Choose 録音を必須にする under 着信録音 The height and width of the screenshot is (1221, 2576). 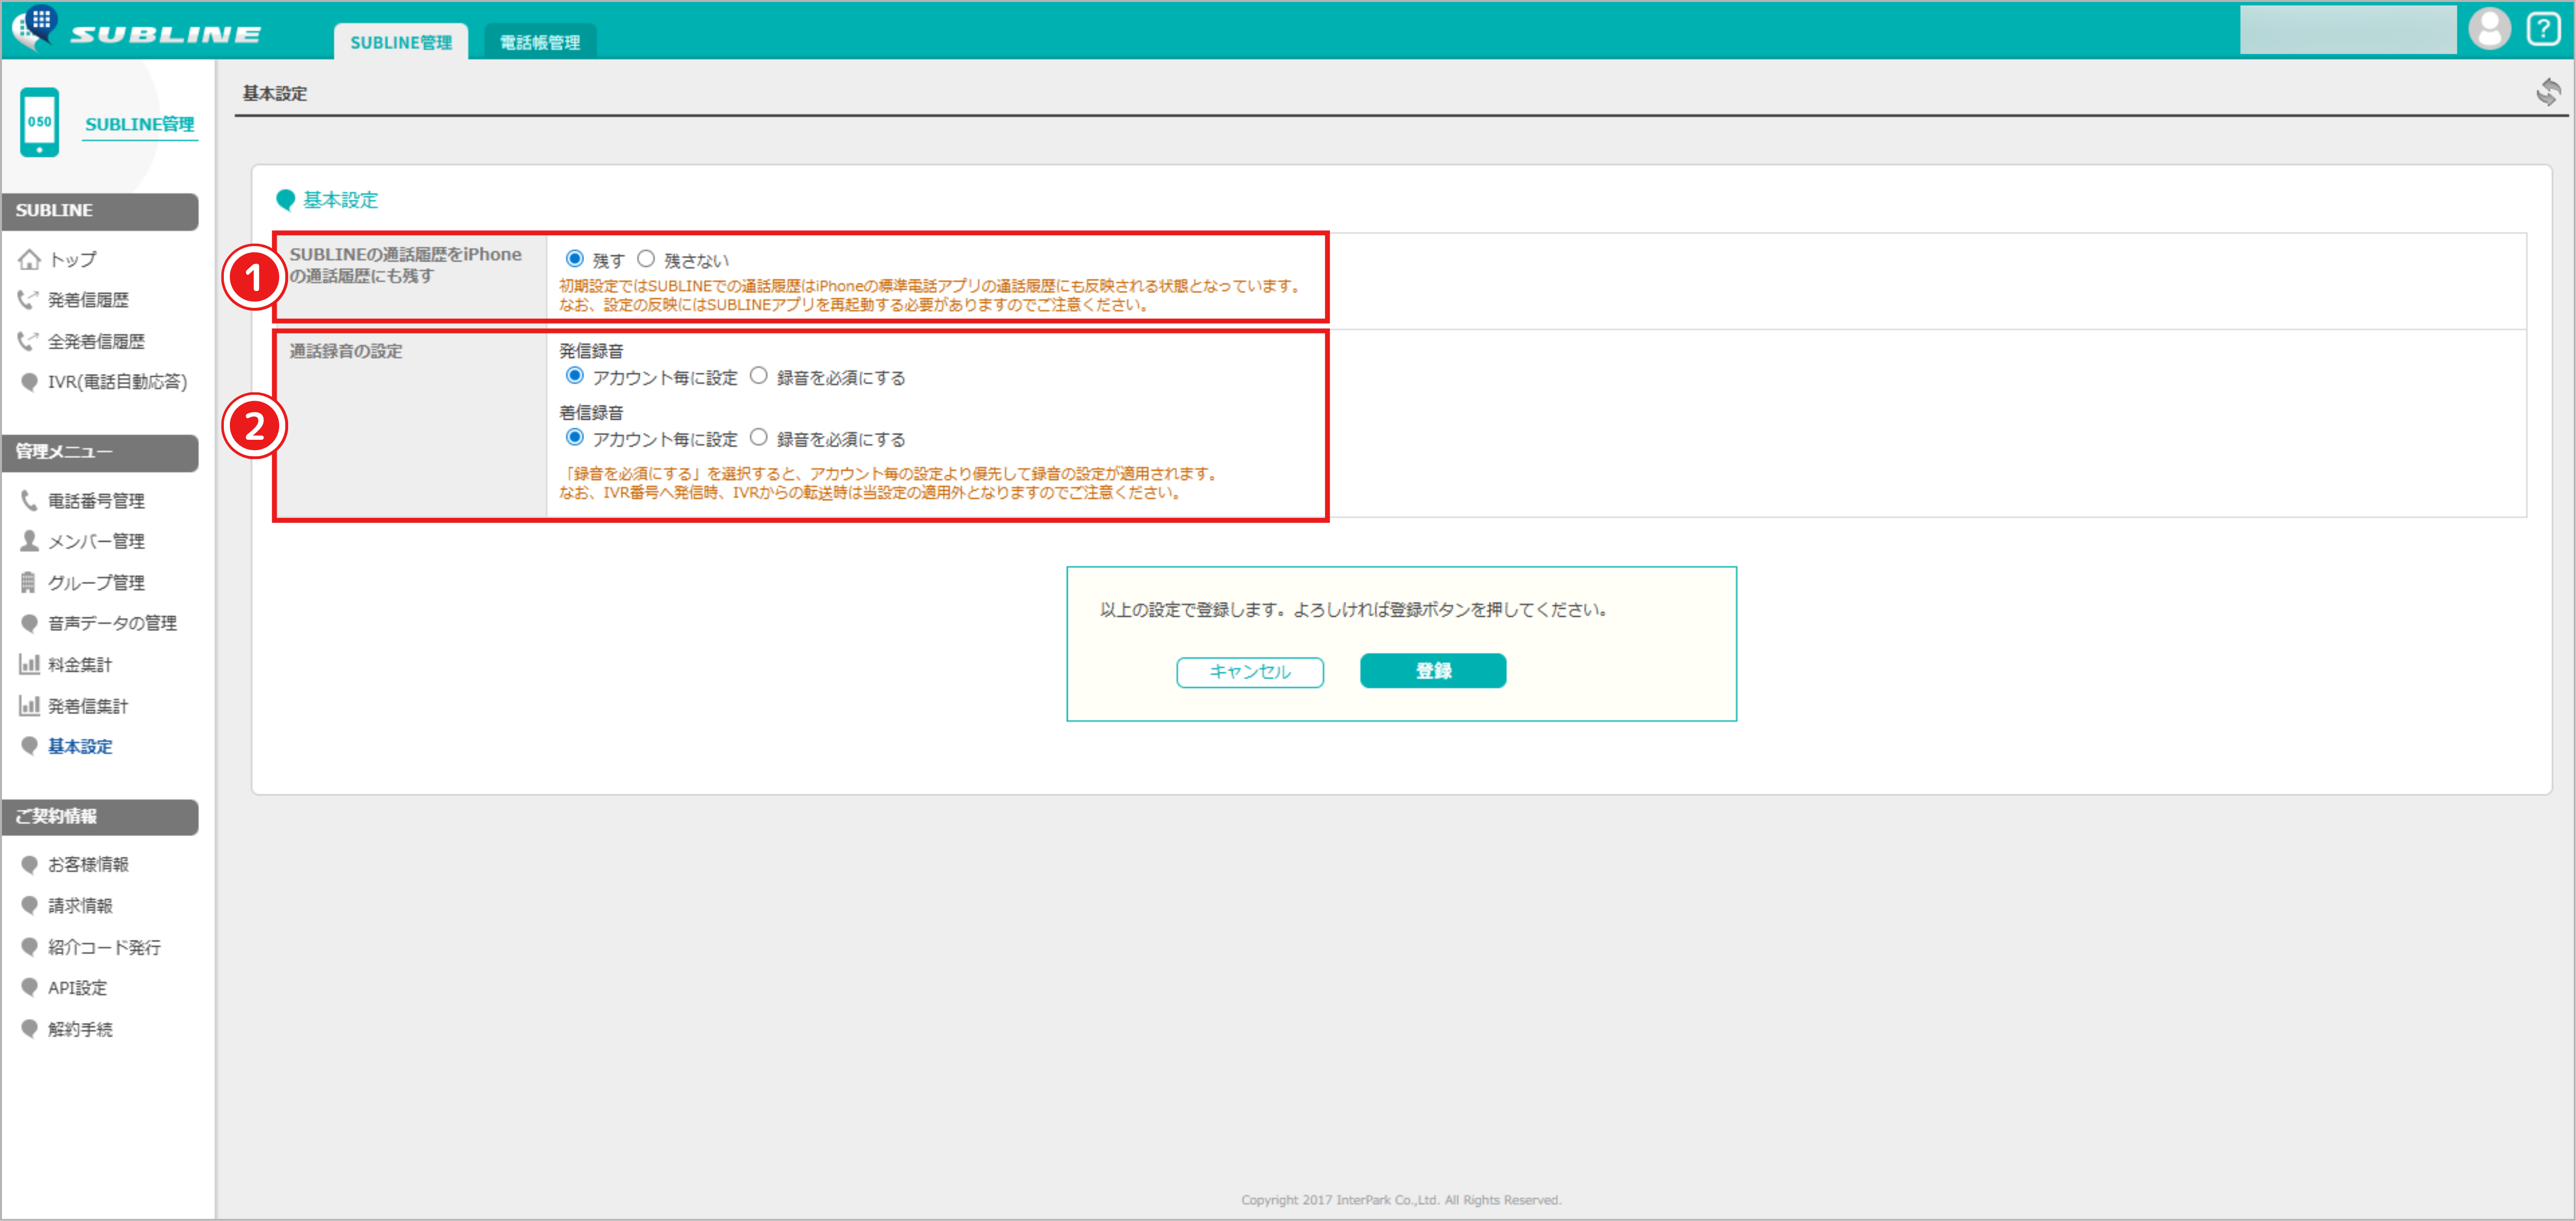[759, 438]
